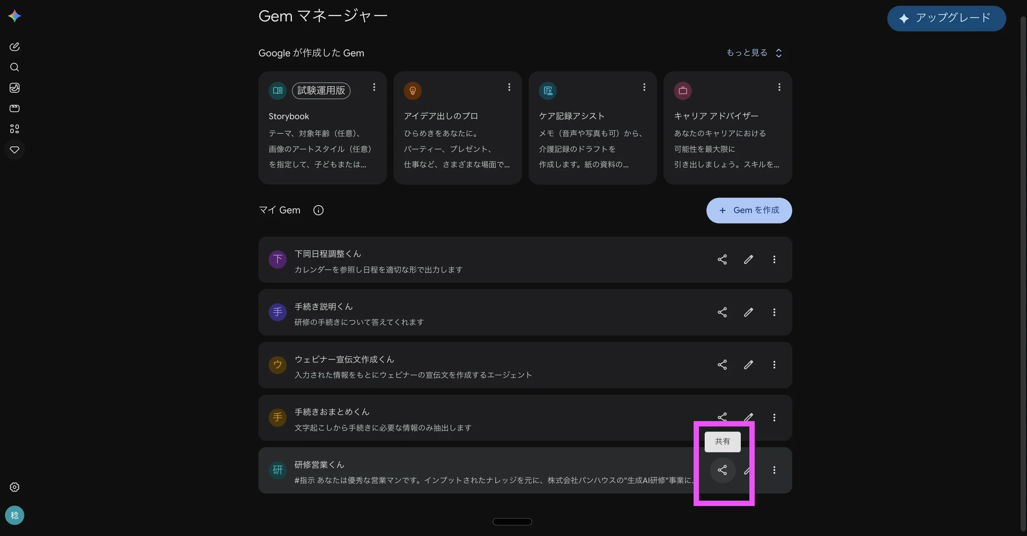Screen dimensions: 1027x536
Task: Edit ウェビナー宣伝文作成くん Gem
Action: tap(748, 365)
